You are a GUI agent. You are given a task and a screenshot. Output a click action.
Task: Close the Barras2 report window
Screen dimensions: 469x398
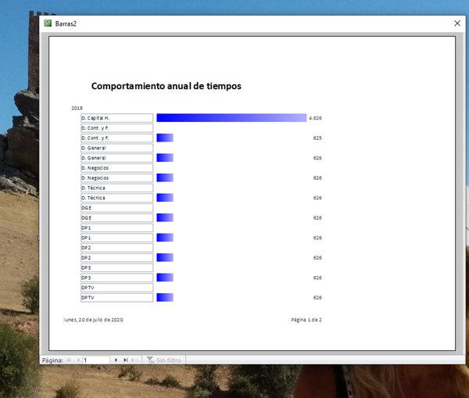point(457,23)
